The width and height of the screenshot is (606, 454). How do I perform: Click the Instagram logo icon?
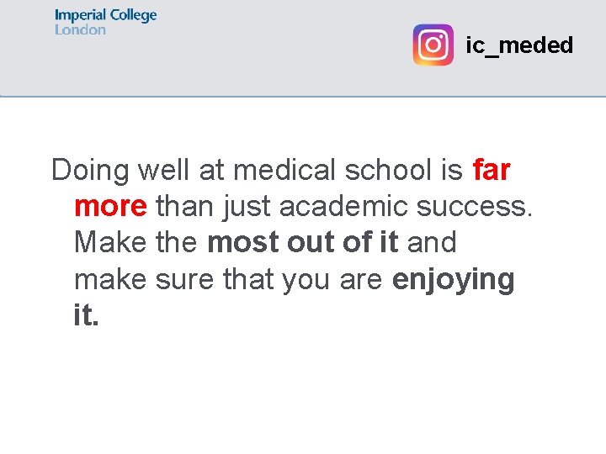click(433, 45)
